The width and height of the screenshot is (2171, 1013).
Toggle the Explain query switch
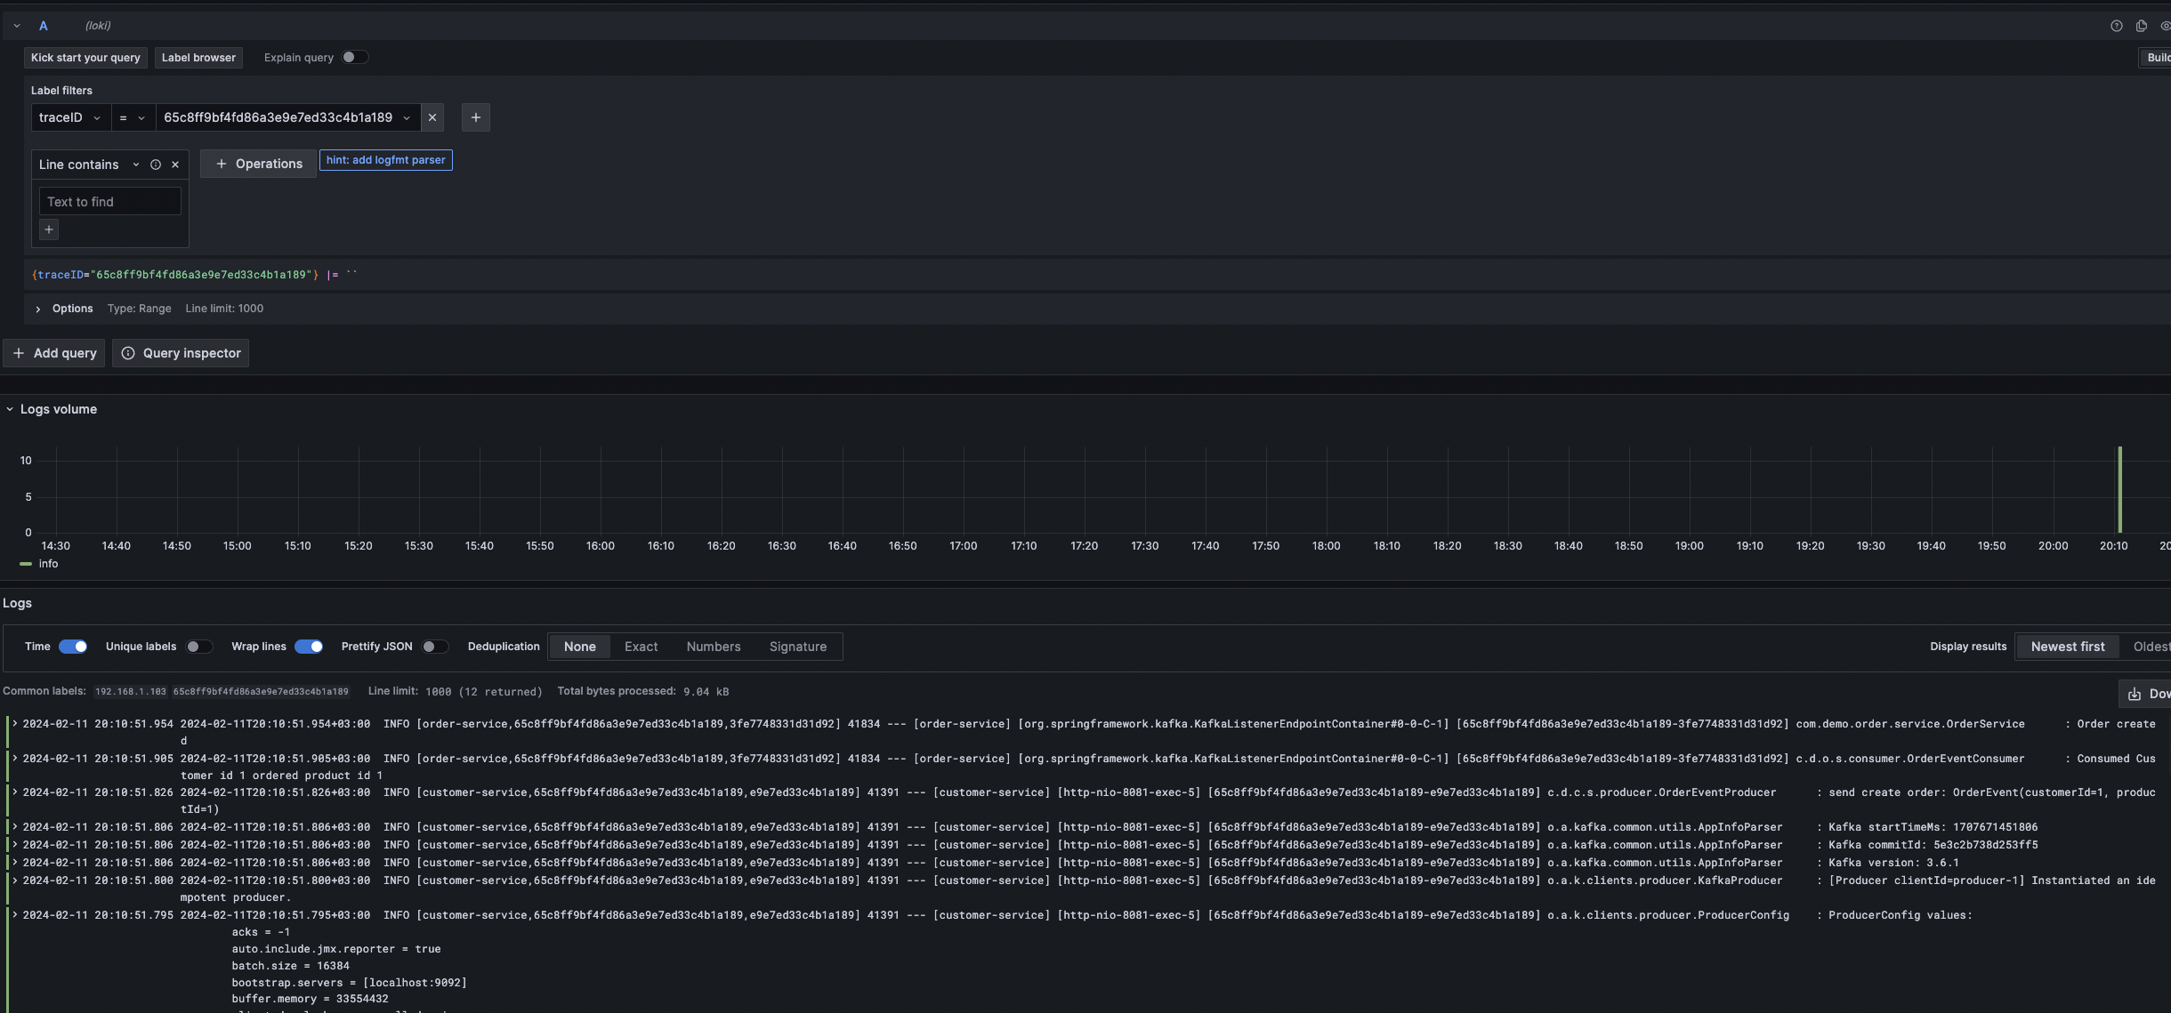tap(354, 58)
